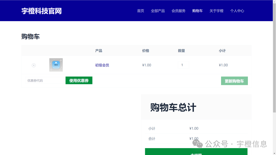
Task: Open the 初级会员 product link
Action: click(x=102, y=65)
